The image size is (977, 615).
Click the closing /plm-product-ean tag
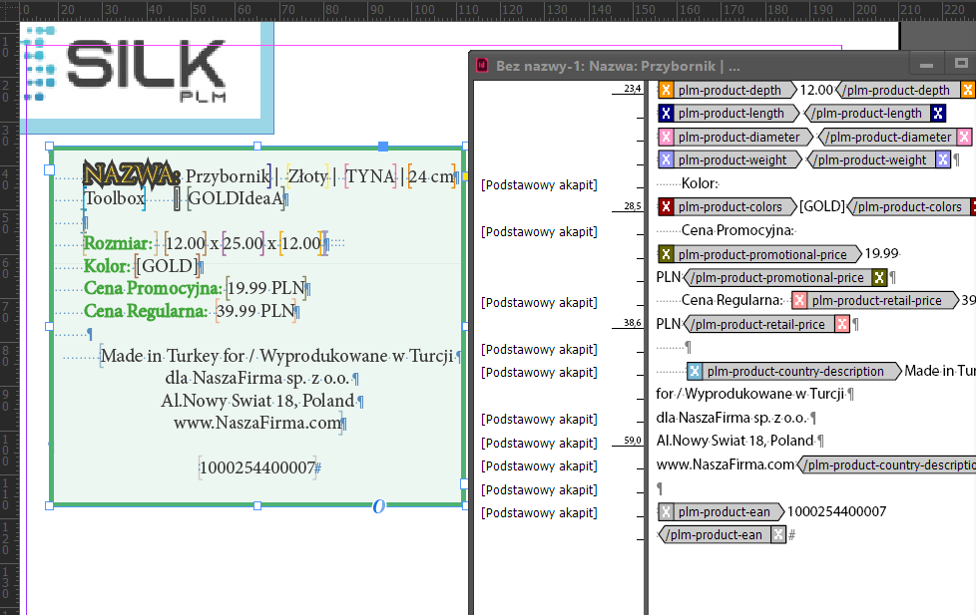723,534
